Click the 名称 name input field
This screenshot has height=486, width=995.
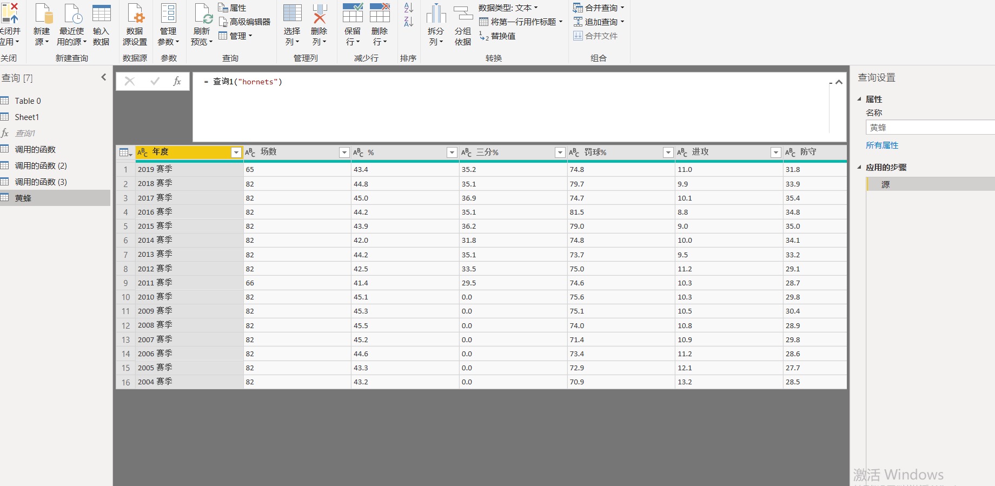[929, 128]
